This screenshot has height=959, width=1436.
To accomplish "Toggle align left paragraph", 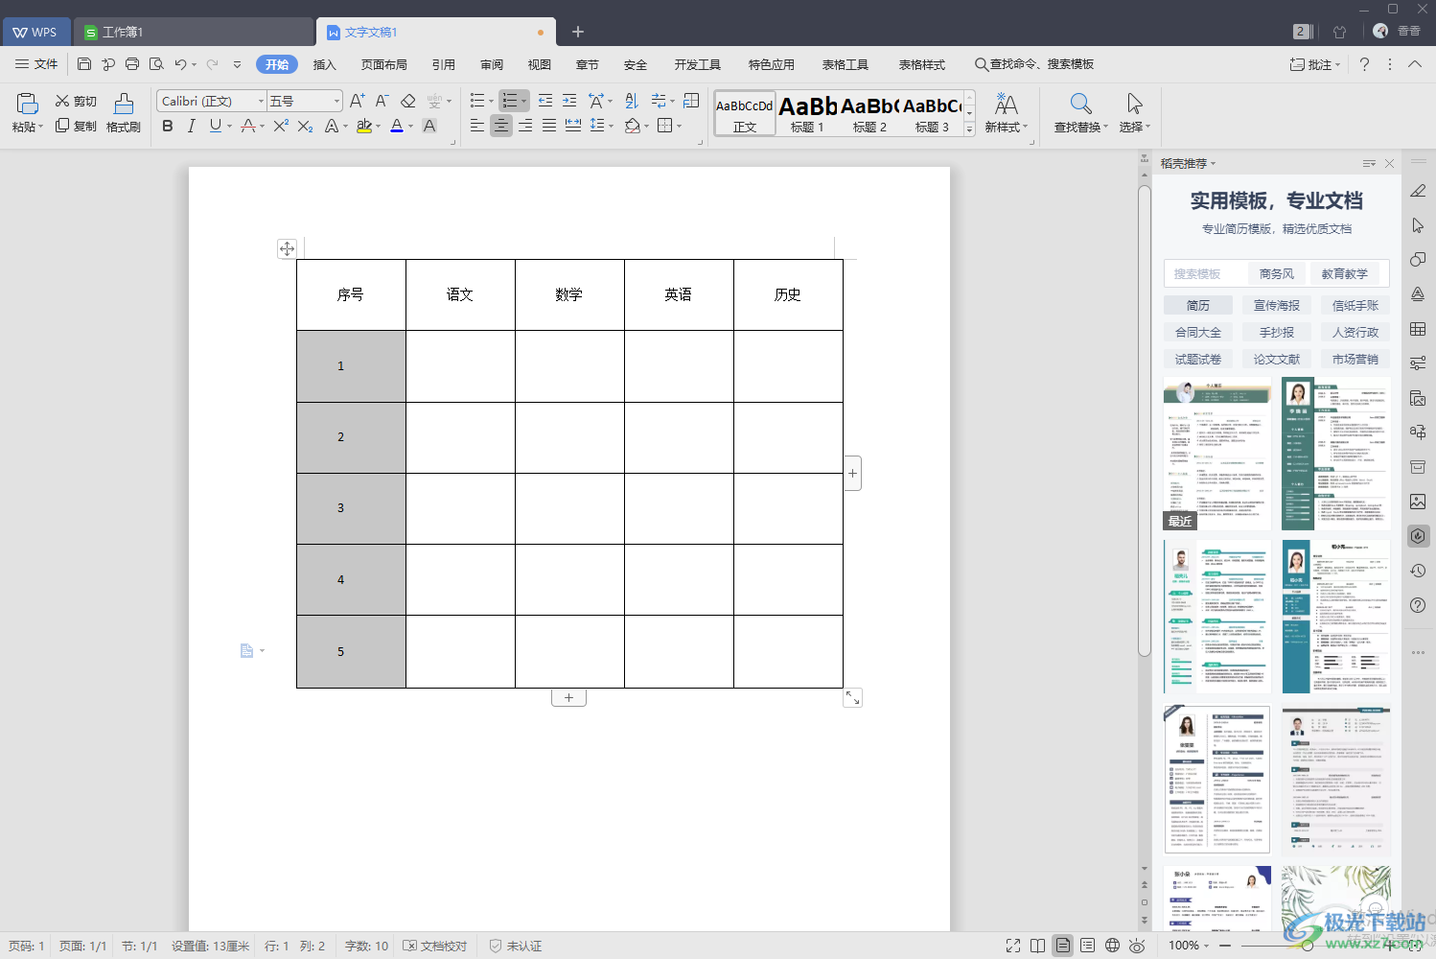I will tap(477, 126).
